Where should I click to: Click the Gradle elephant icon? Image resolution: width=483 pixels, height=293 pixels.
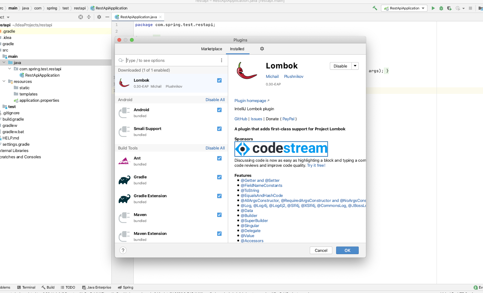click(x=124, y=180)
